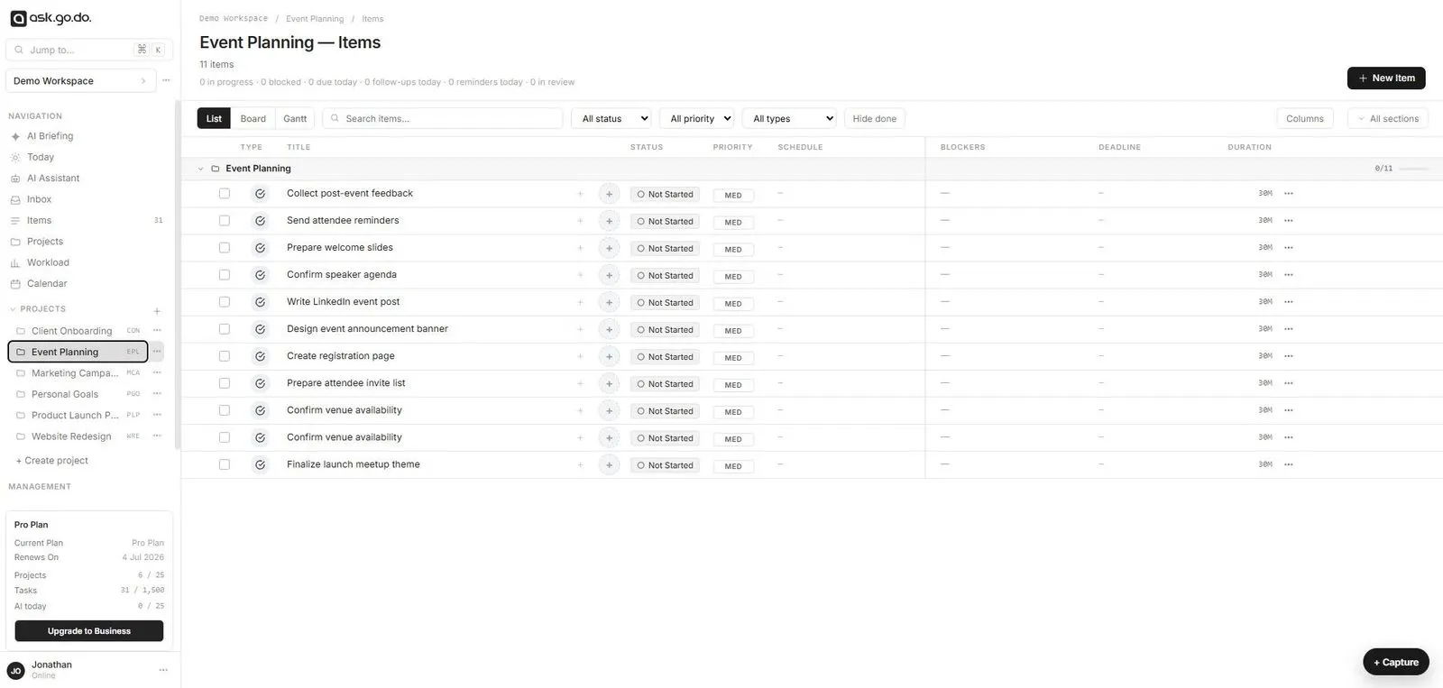
Task: Click the plus icon beside PROJECTS header
Action: 157,310
